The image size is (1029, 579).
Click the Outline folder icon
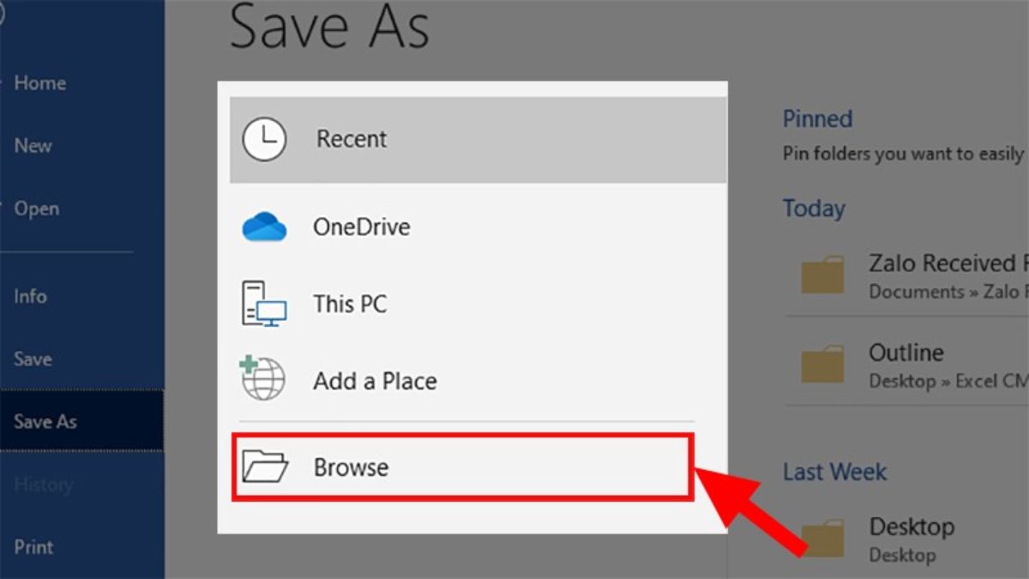coord(823,365)
